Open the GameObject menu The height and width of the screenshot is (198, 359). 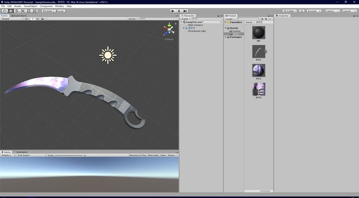coord(31,6)
